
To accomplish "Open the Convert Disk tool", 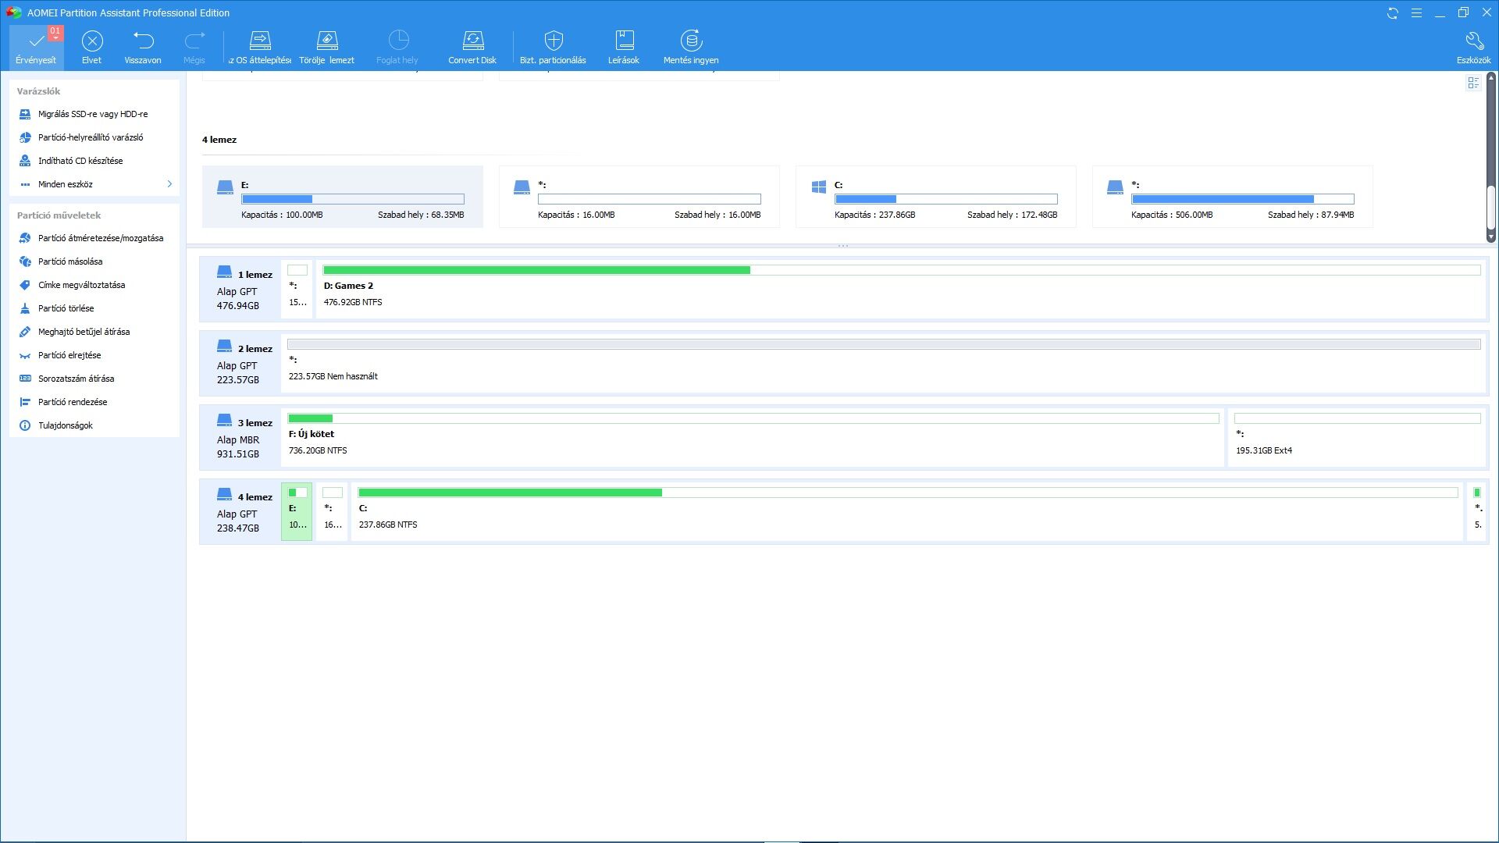I will (472, 47).
